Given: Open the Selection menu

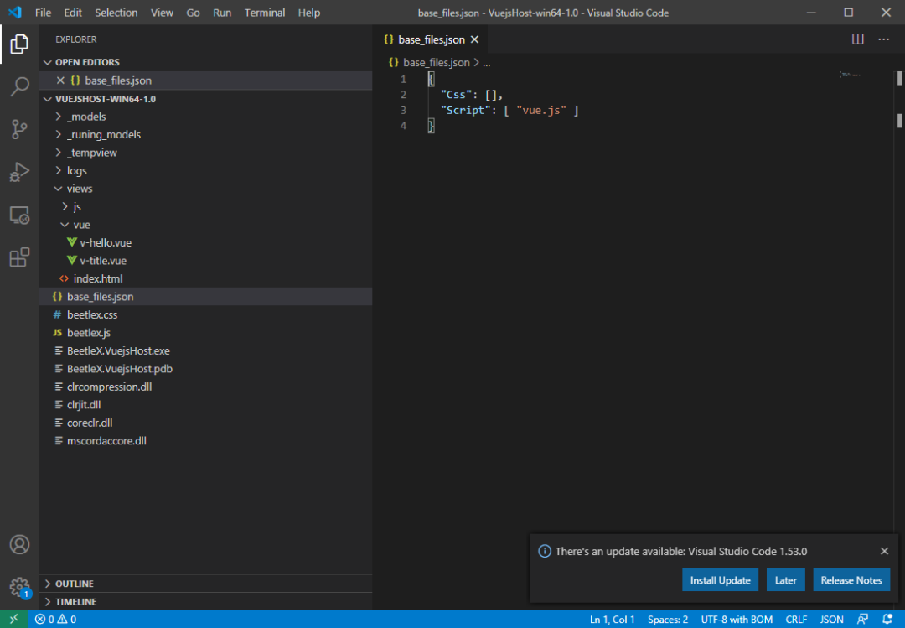Looking at the screenshot, I should [116, 13].
